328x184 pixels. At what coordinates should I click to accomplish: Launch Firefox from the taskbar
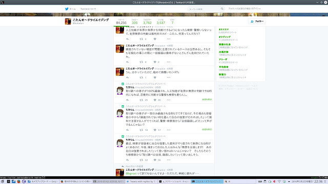(x=18, y=181)
